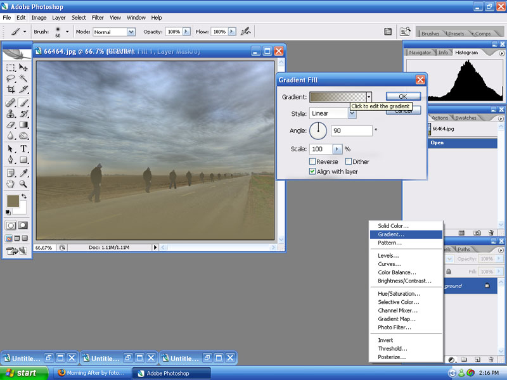
Task: Select the Zoom magnifier tool
Action: (x=23, y=184)
